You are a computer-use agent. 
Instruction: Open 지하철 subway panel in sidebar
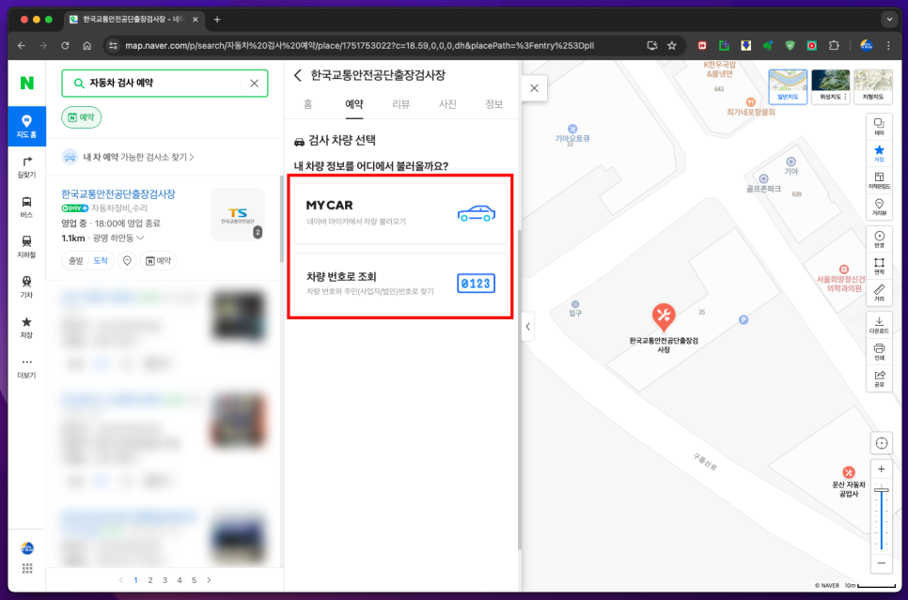26,247
